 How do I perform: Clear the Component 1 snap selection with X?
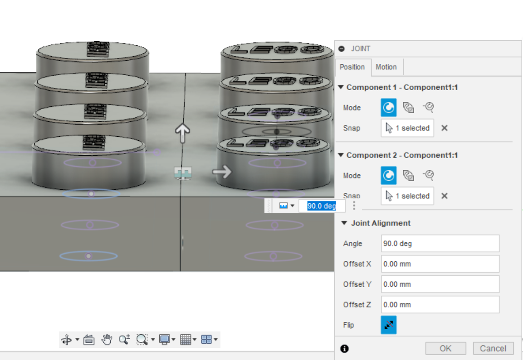444,128
